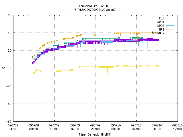Click the green NPD1 legend line sample
183x137 pixels.
point(170,22)
